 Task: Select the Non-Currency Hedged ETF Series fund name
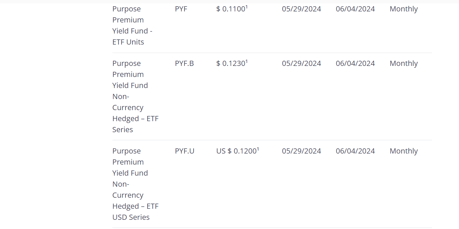tap(135, 96)
